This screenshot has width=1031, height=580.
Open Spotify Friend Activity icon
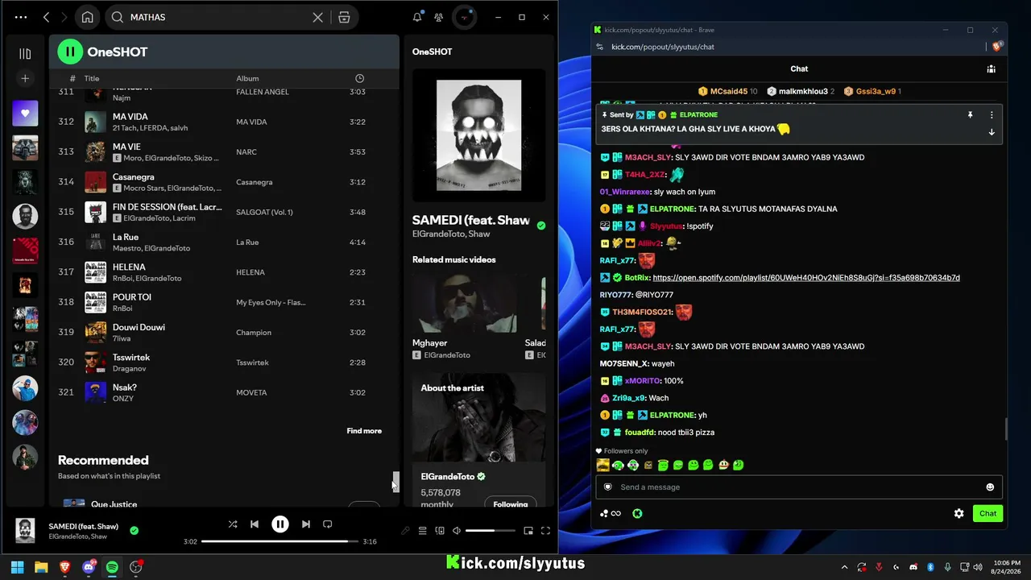click(438, 17)
